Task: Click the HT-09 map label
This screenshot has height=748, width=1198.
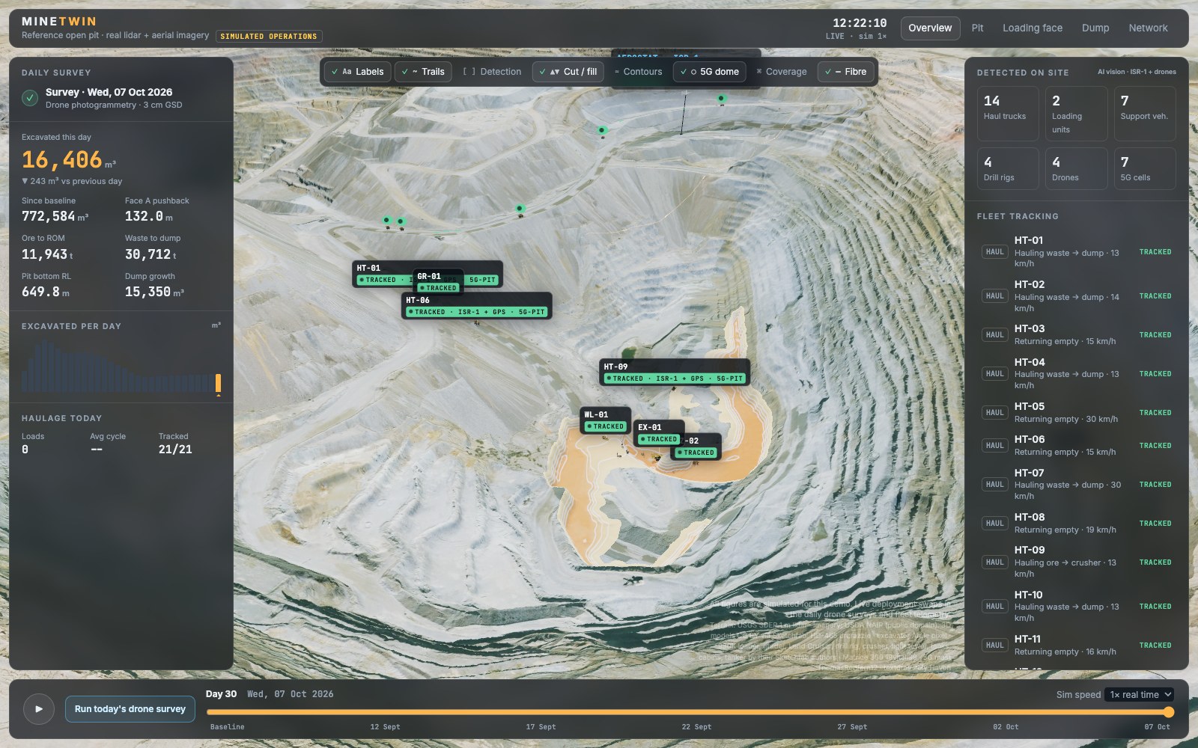Action: point(675,373)
